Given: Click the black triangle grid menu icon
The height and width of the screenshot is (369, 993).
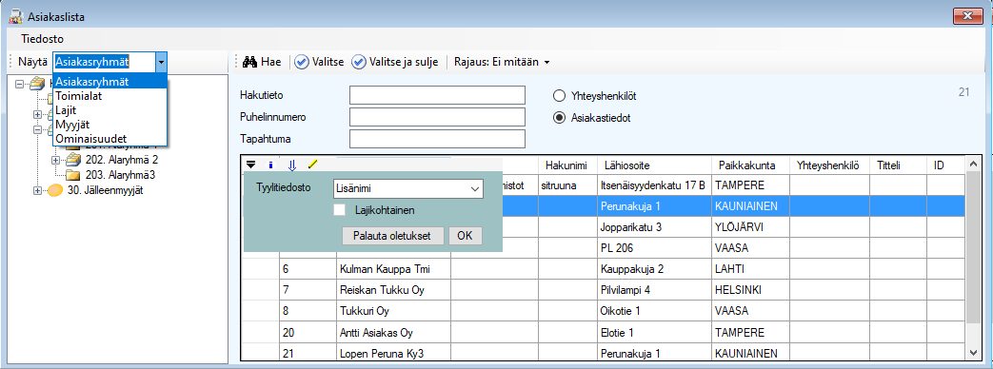Looking at the screenshot, I should [x=251, y=165].
